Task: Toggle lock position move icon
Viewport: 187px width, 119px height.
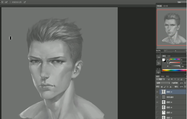Action: [x=168, y=87]
